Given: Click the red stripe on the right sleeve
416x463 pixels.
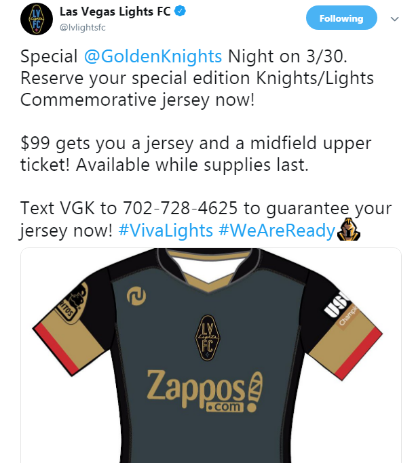Looking at the screenshot, I should pos(358,354).
